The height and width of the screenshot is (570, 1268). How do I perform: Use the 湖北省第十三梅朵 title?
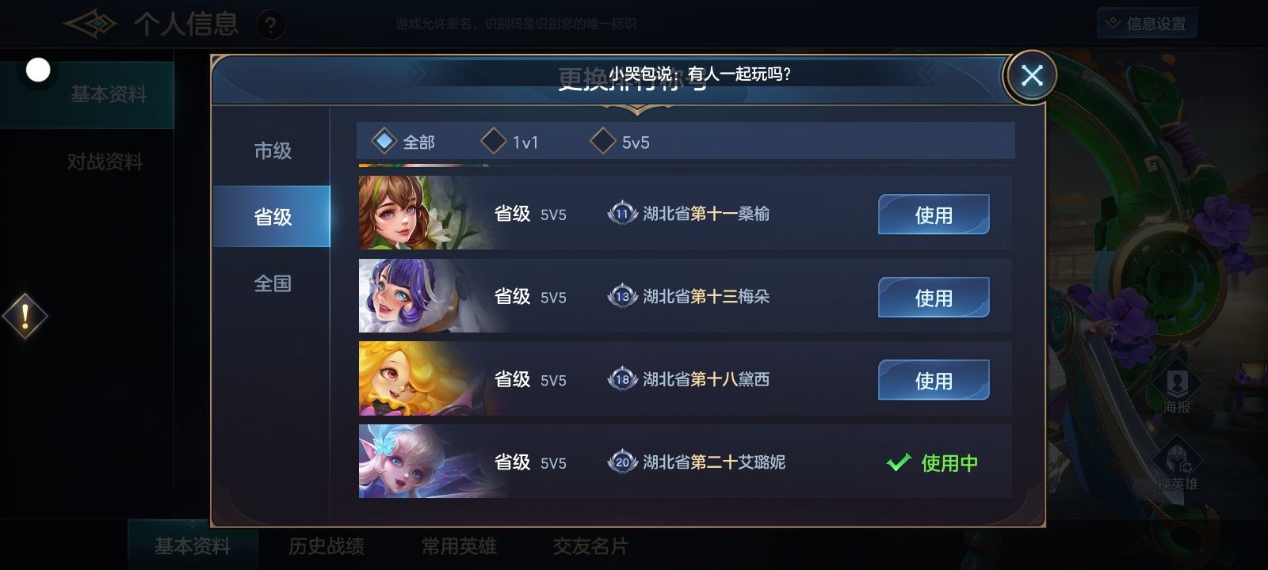(x=934, y=298)
